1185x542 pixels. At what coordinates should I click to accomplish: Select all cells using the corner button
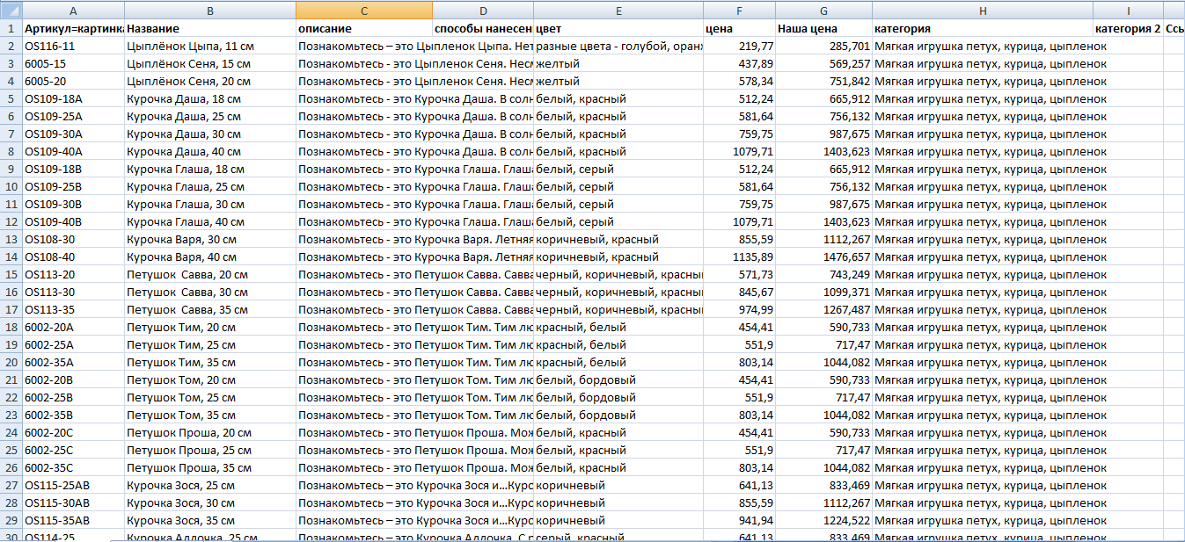point(11,11)
